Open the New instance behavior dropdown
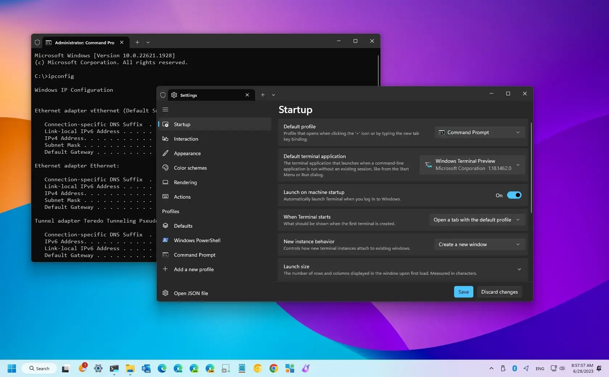The image size is (609, 377). pyautogui.click(x=480, y=244)
